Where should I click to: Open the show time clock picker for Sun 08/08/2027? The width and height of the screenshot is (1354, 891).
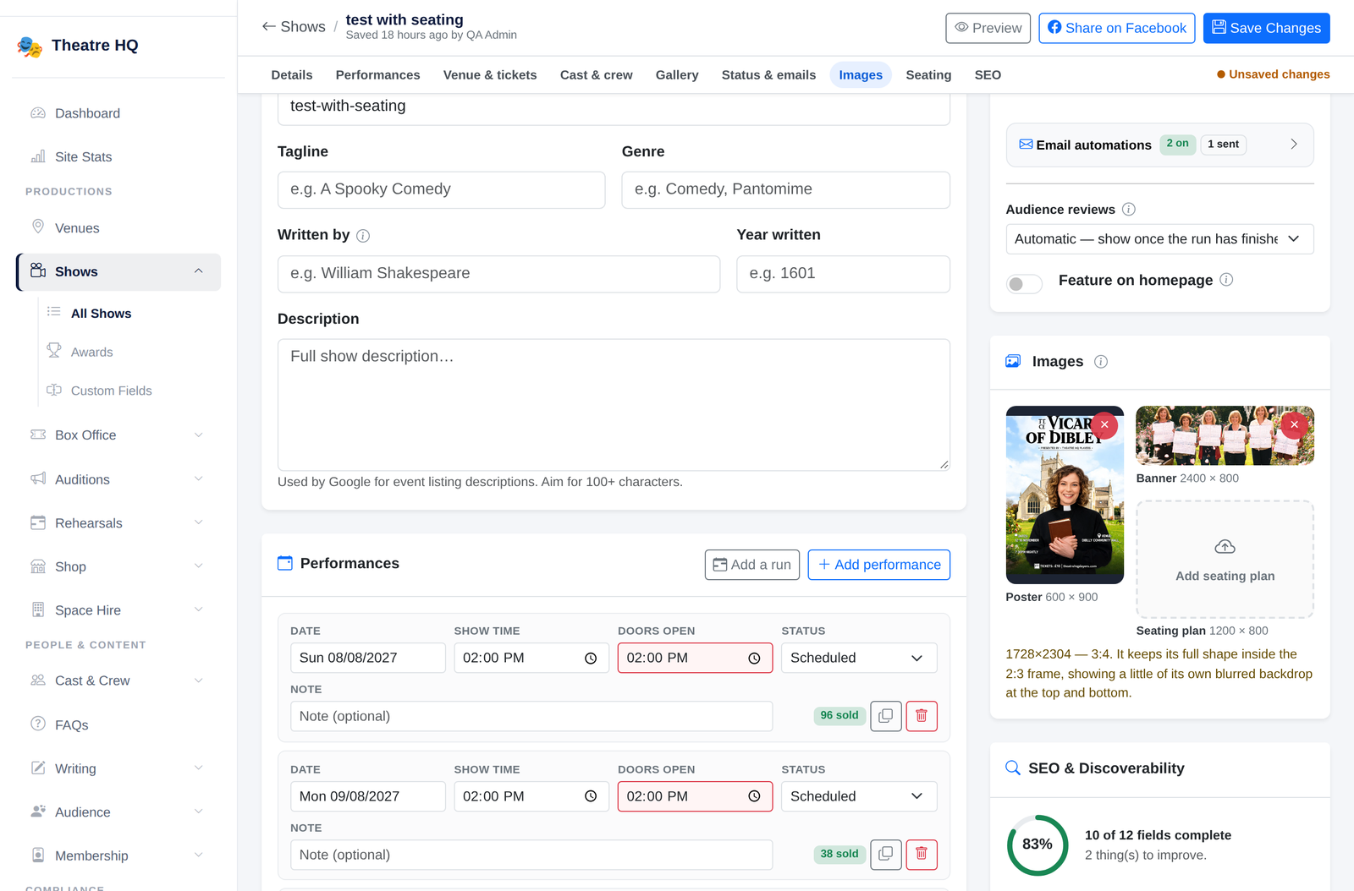(591, 659)
